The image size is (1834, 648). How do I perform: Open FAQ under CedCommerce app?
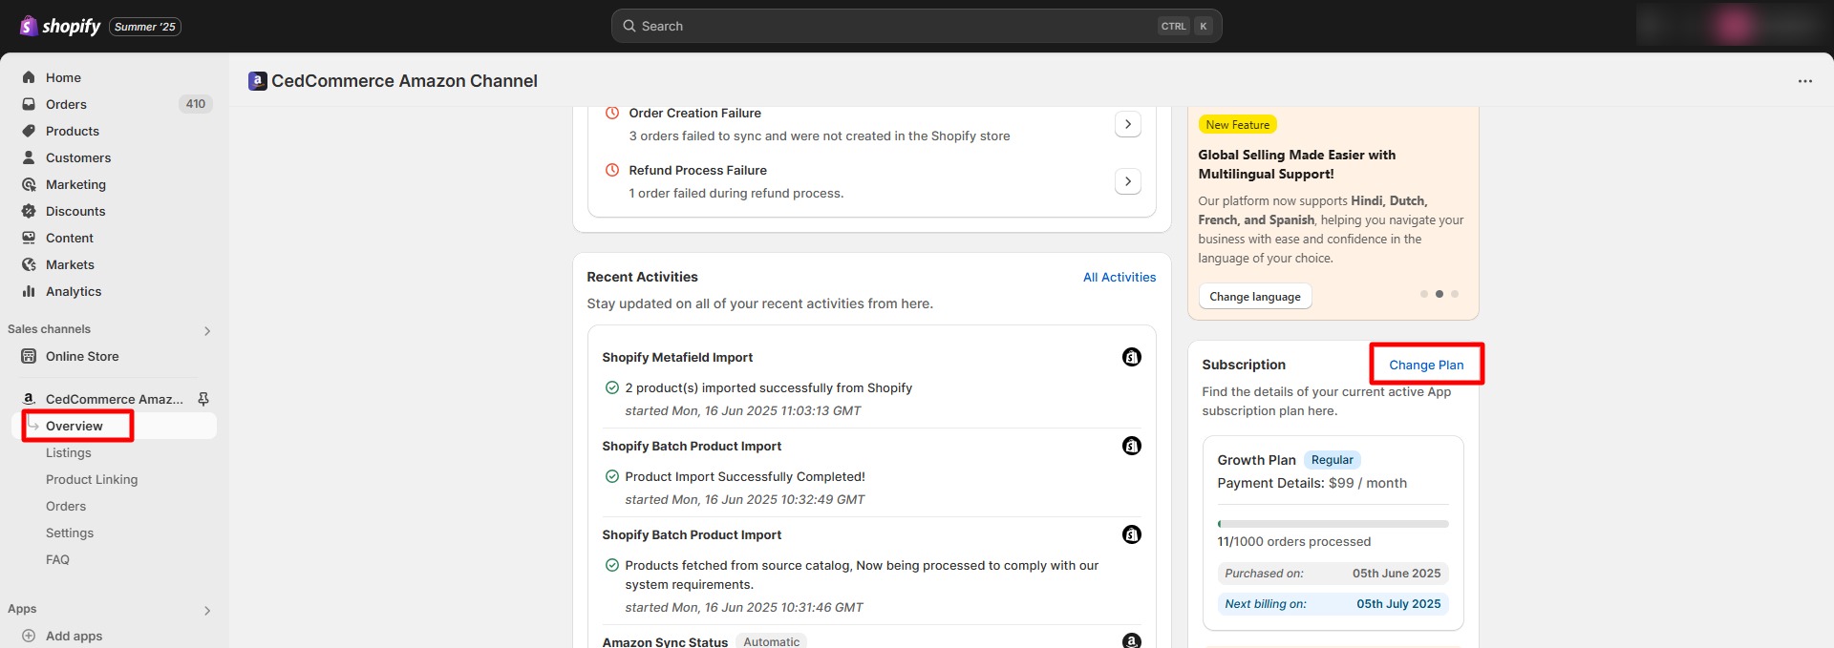tap(57, 559)
